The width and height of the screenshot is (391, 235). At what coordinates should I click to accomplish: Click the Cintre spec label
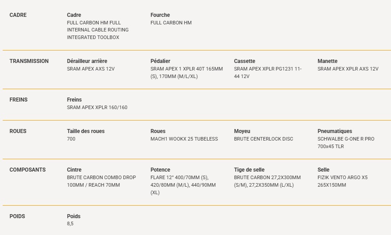[x=74, y=170]
